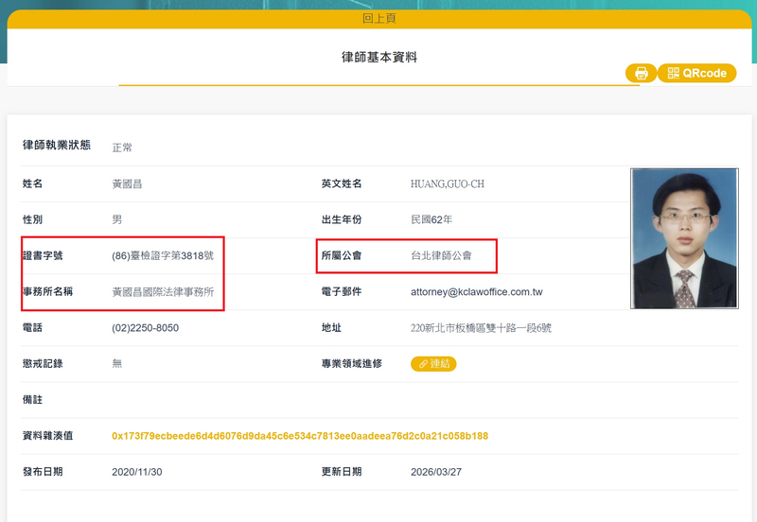Click the 性別 value 男

coord(117,219)
